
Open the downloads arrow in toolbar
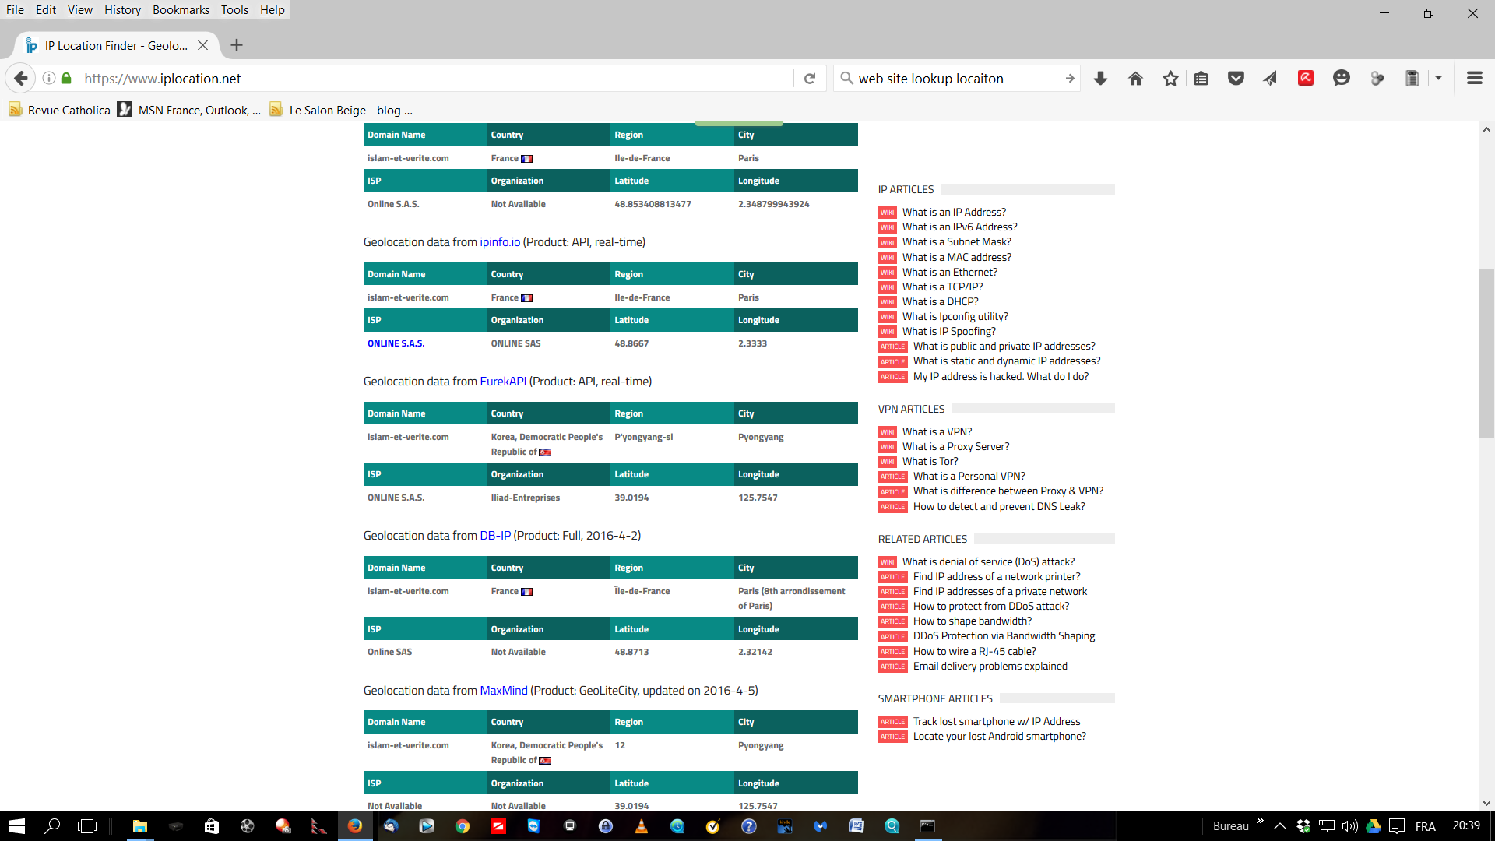(1100, 79)
